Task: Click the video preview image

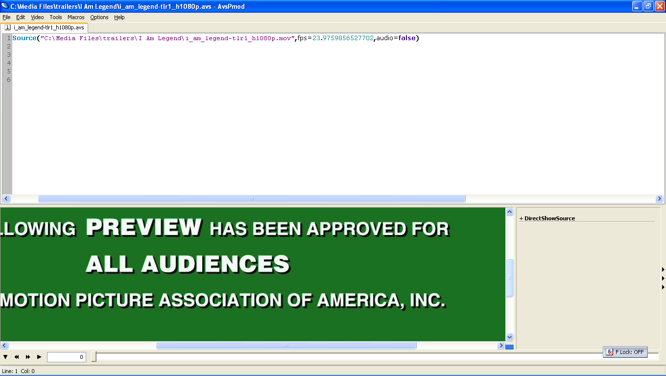Action: (253, 275)
